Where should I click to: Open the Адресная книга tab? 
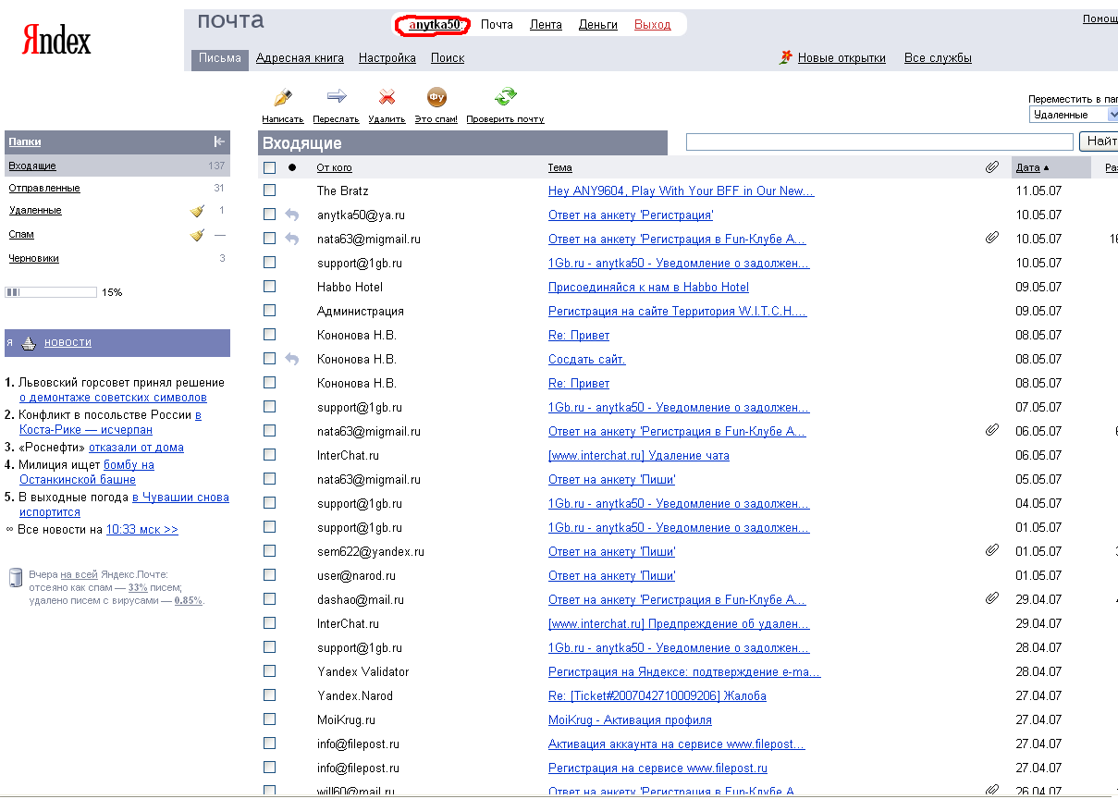point(300,58)
